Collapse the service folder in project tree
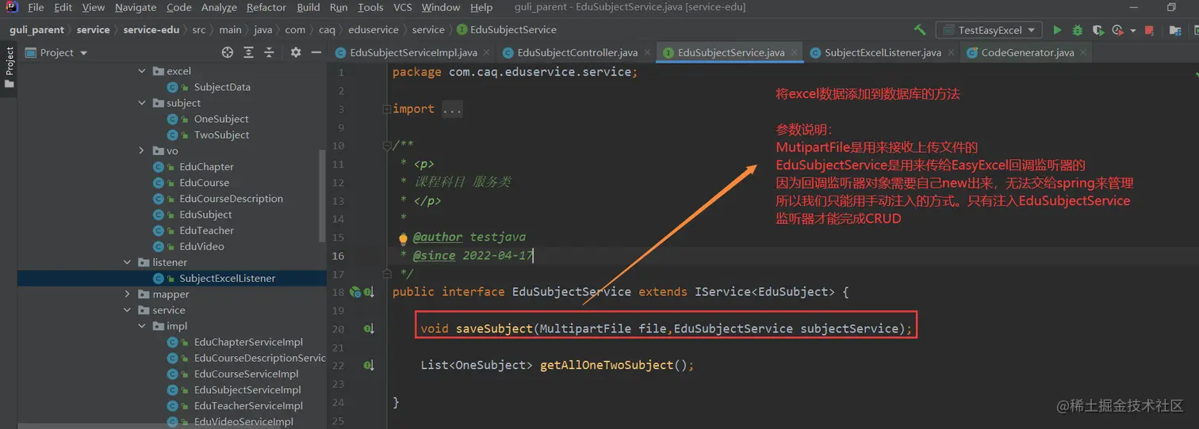This screenshot has height=429, width=1199. pyautogui.click(x=128, y=310)
